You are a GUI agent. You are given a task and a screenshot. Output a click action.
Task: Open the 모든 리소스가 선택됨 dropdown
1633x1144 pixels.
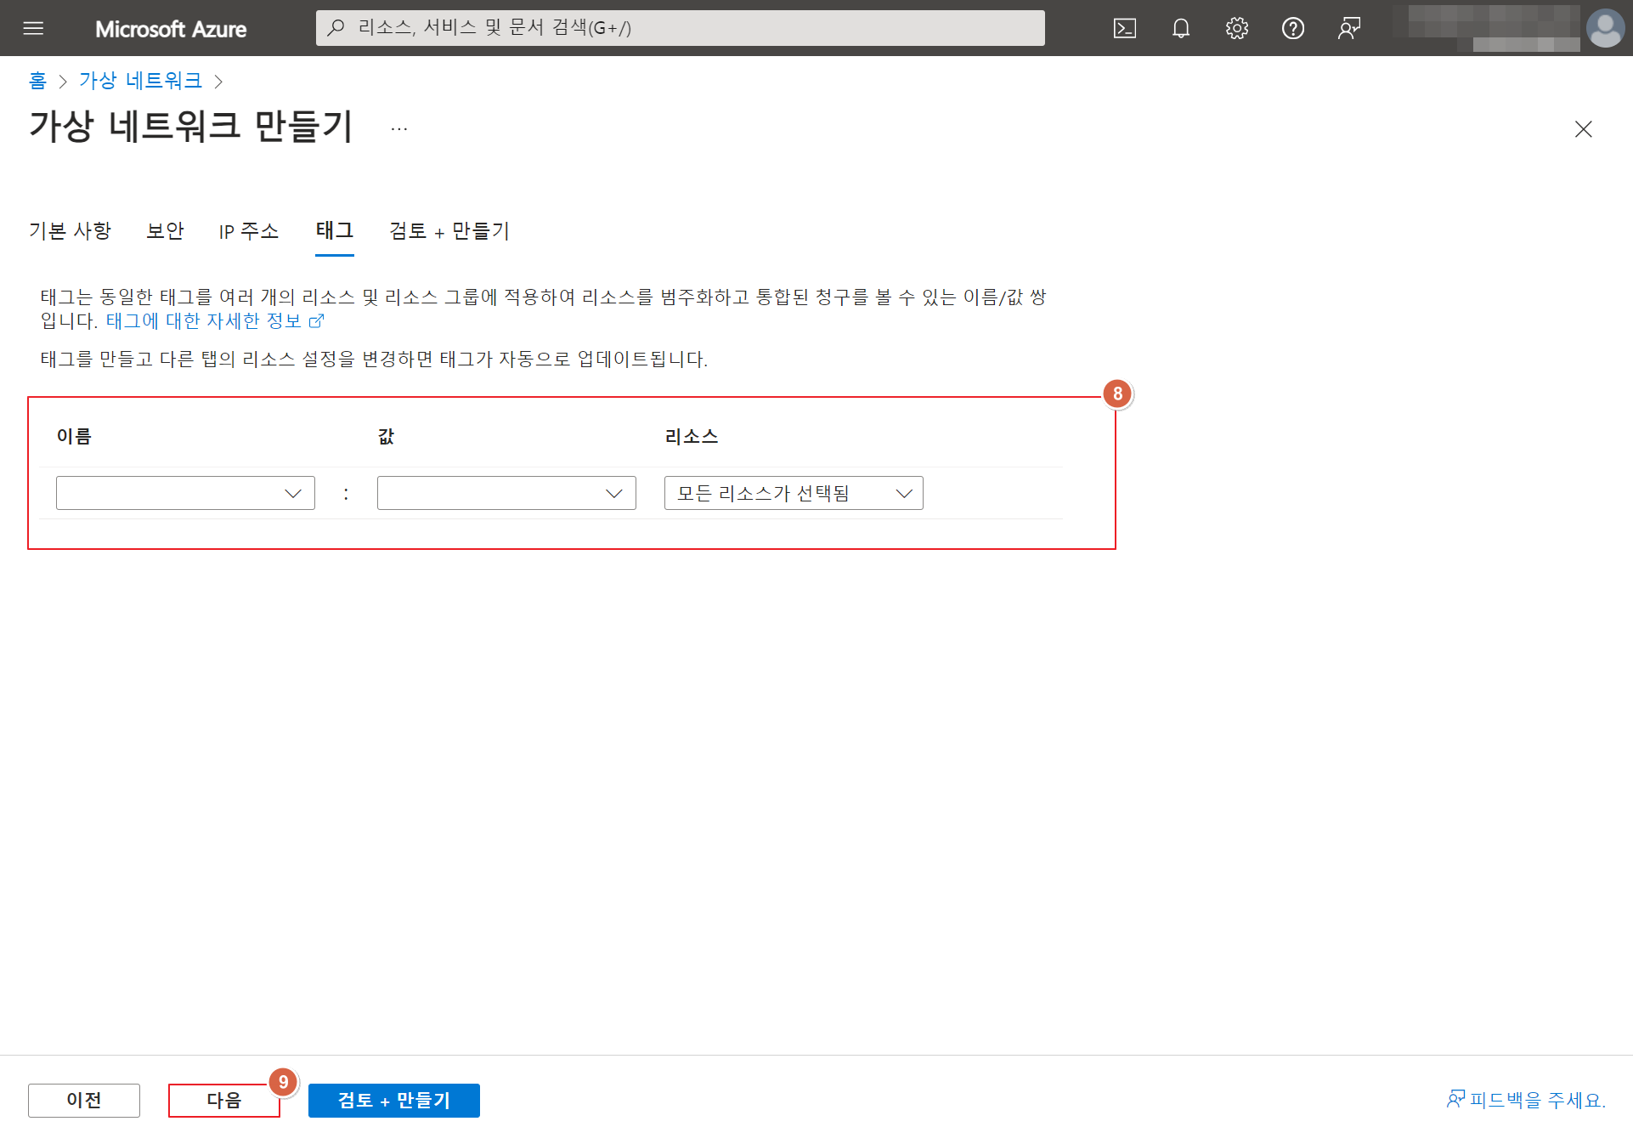click(794, 493)
